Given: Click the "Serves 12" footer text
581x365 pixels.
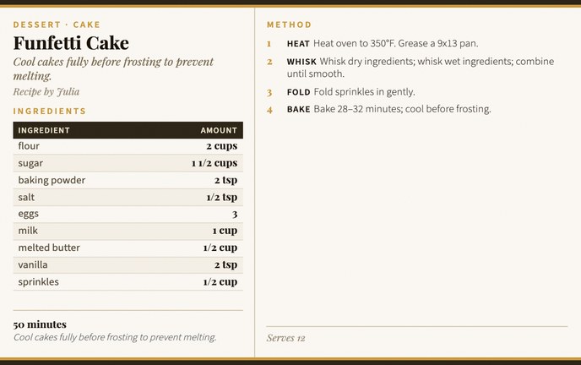Looking at the screenshot, I should coord(285,338).
